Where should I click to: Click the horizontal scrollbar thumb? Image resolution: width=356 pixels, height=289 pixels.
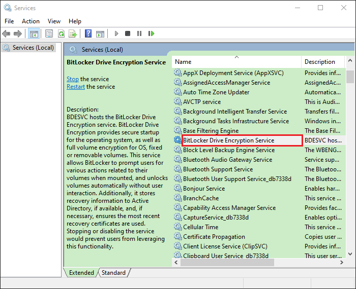click(x=227, y=262)
